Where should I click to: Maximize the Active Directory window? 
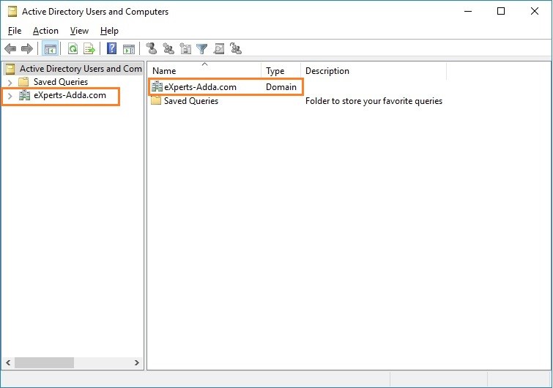coord(501,11)
